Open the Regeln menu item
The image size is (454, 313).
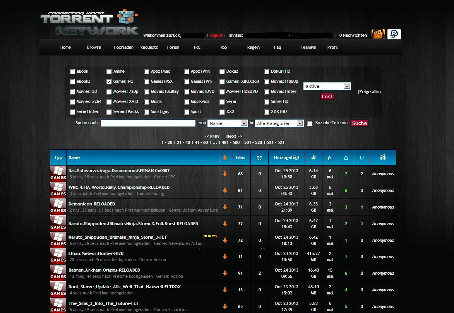coord(254,47)
